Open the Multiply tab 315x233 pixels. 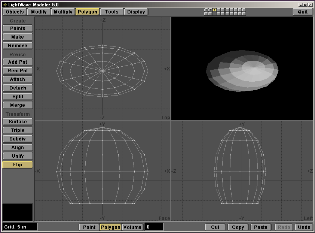click(63, 12)
